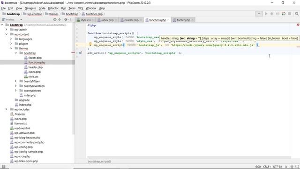This screenshot has height=169, width=300.
Task: Click the yellow light bulb intention icon
Action: point(90,45)
